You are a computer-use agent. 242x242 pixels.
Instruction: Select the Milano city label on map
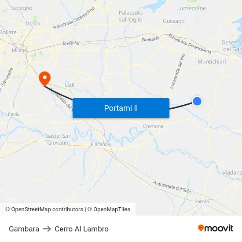click(x=20, y=50)
